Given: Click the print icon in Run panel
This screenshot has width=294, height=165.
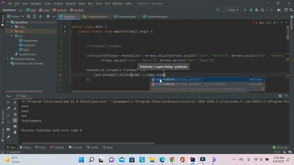Looking at the screenshot, I should click(15, 126).
